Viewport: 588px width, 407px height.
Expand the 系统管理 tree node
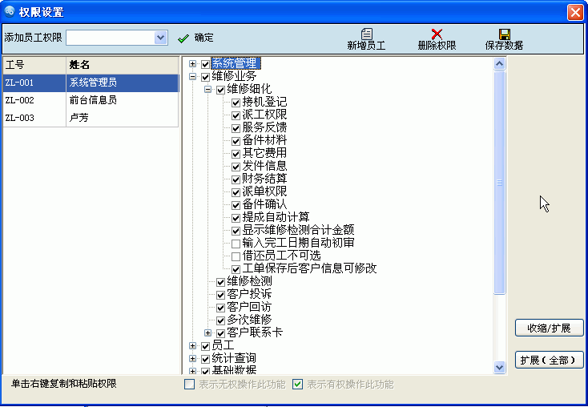[193, 64]
